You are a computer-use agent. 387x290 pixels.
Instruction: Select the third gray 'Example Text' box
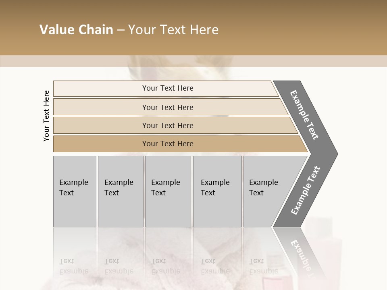point(168,191)
